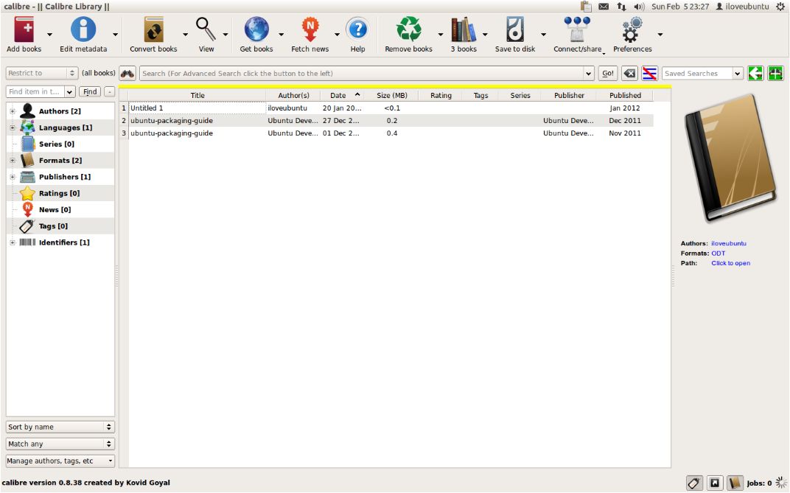Screen dimensions: 790x493
Task: Click the iloveubuntu author link
Action: click(729, 244)
